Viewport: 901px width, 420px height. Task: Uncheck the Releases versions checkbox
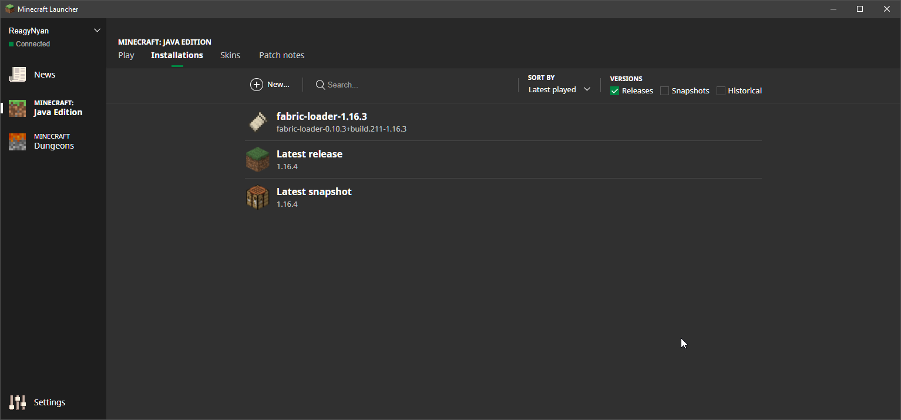pyautogui.click(x=615, y=90)
